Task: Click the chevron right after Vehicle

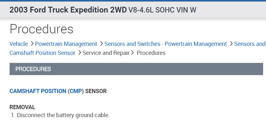Action: tap(31, 44)
